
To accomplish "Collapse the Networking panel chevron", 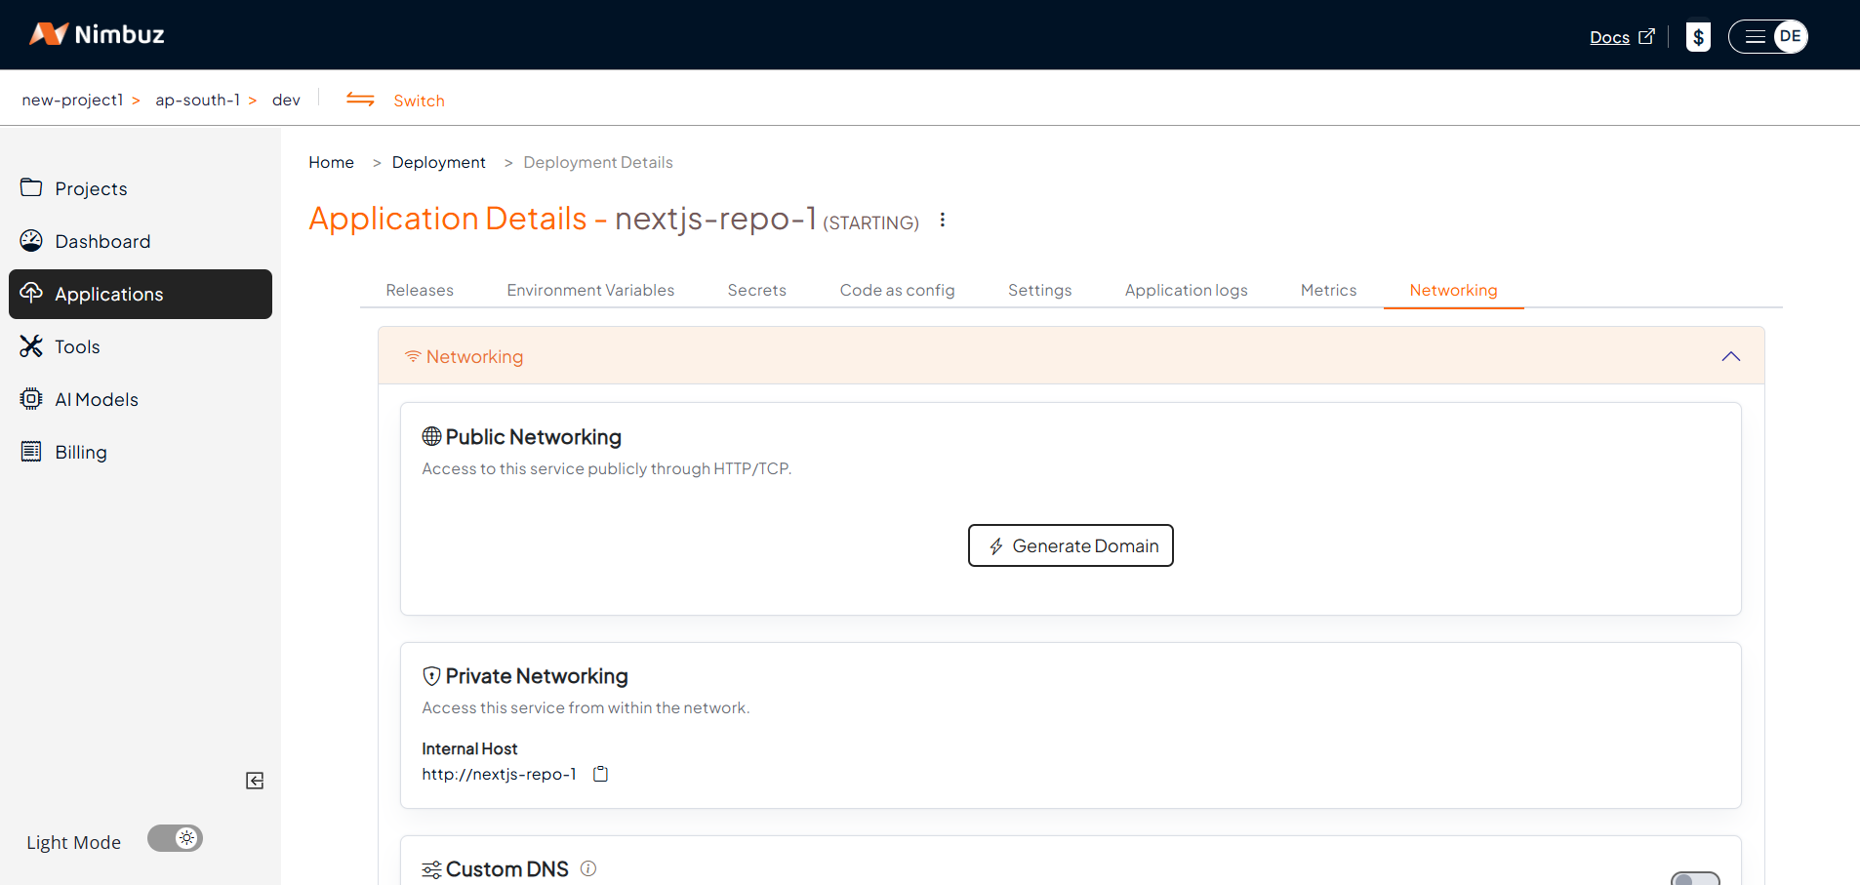I will (x=1730, y=356).
